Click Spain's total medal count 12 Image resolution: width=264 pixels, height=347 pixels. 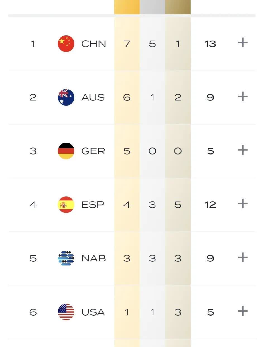(210, 205)
